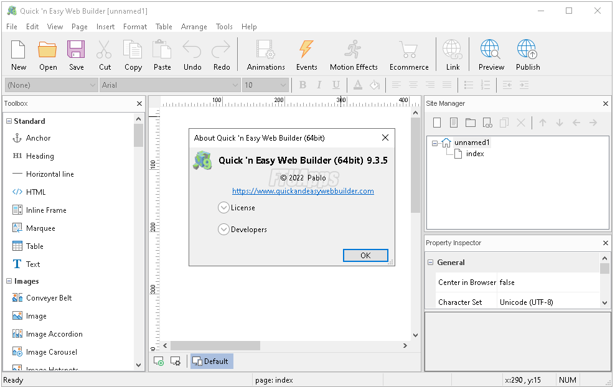Select unnamed1 root in Site Manager
The height and width of the screenshot is (387, 615).
[x=471, y=142]
